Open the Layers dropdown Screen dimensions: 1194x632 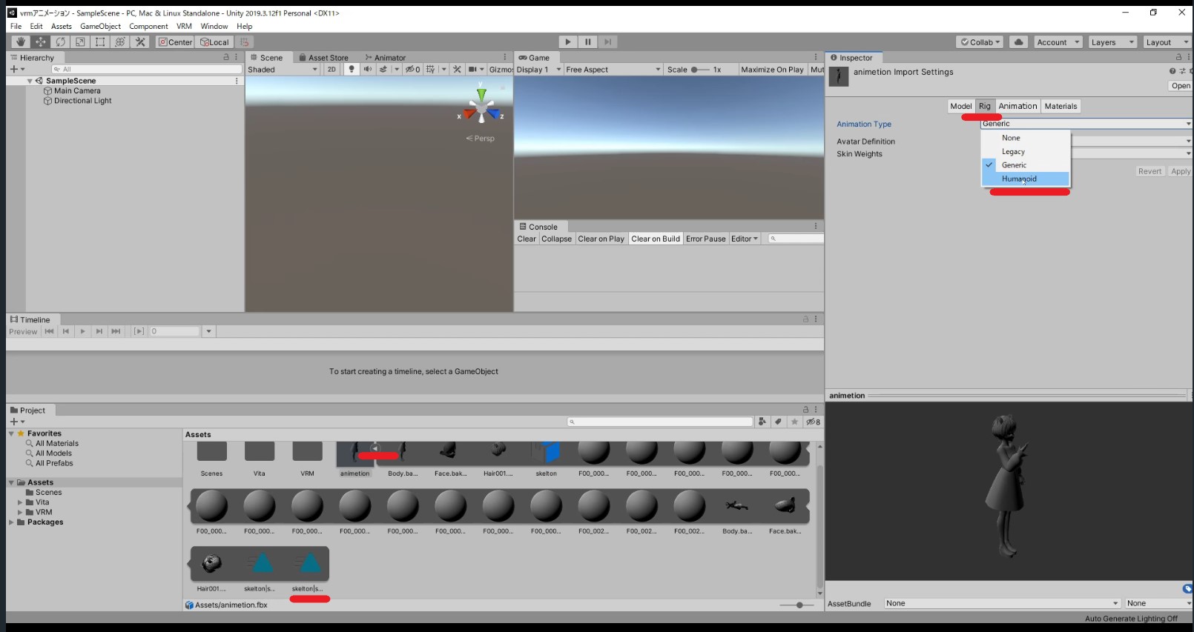(1112, 42)
